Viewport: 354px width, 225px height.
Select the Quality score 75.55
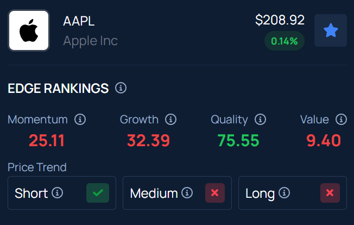238,141
